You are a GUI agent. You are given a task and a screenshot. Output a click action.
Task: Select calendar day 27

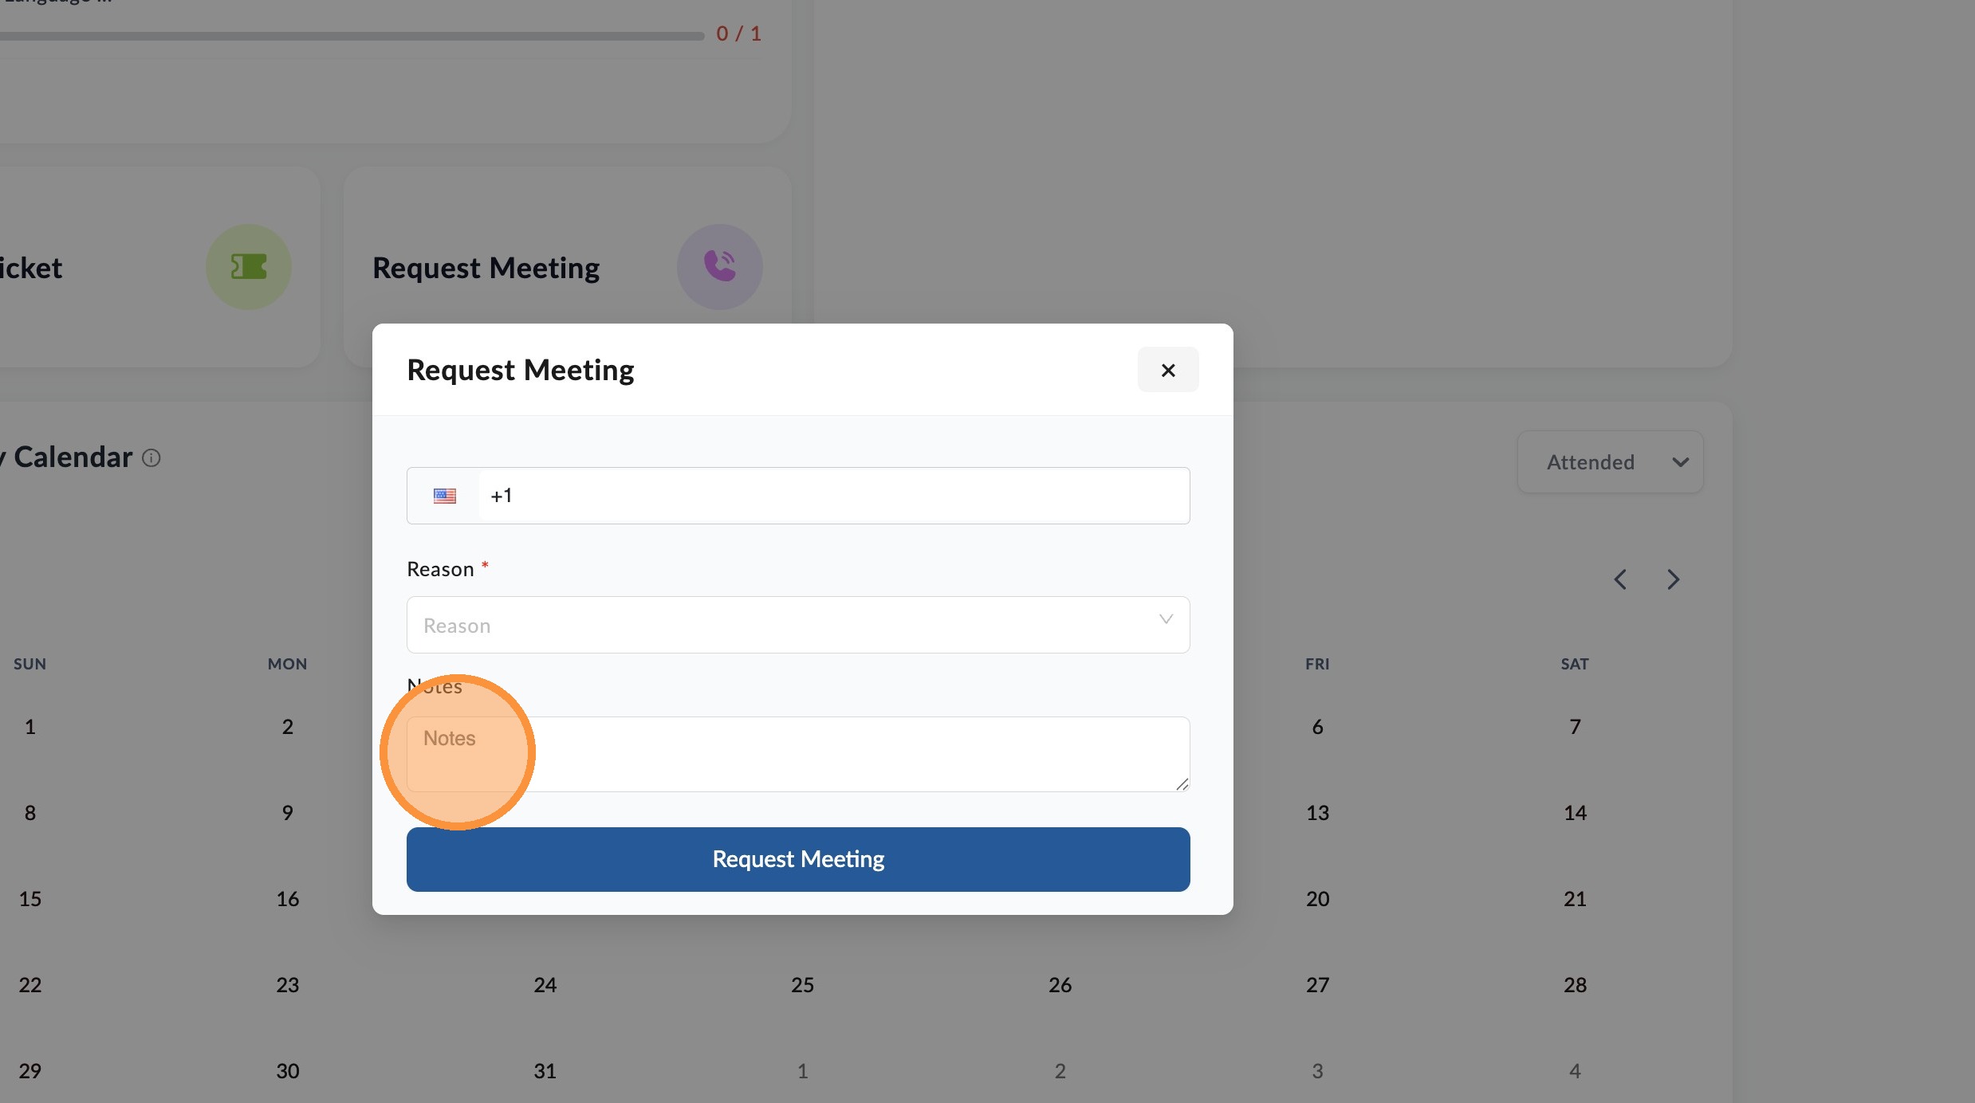point(1317,985)
